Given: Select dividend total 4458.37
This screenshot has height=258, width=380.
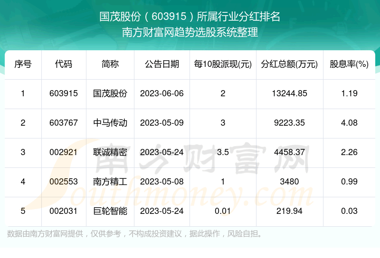Looking at the screenshot, I should pyautogui.click(x=289, y=152).
